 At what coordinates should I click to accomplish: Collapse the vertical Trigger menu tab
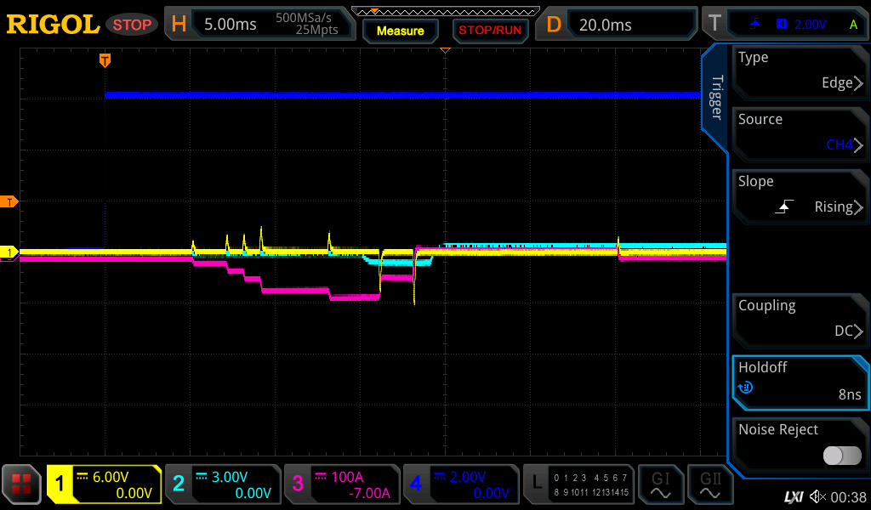(716, 98)
